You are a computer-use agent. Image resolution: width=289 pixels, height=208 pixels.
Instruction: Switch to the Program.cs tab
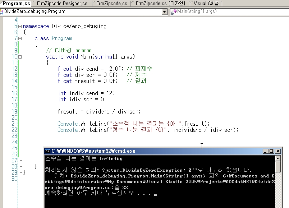[x=16, y=4]
